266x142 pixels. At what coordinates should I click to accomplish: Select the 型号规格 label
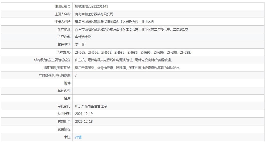point(64,52)
